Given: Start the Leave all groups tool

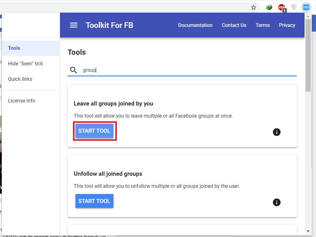Looking at the screenshot, I should point(94,131).
